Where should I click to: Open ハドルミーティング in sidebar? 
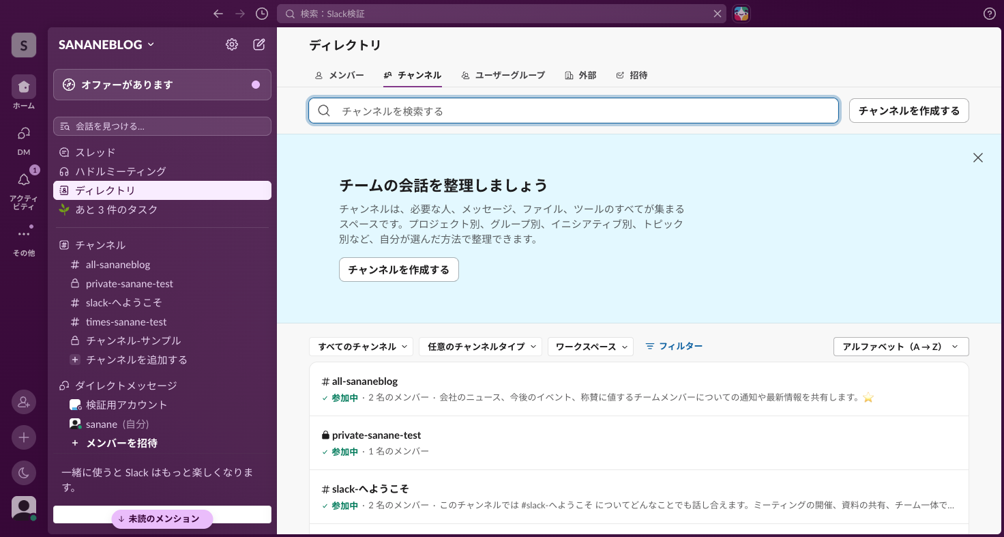point(162,171)
